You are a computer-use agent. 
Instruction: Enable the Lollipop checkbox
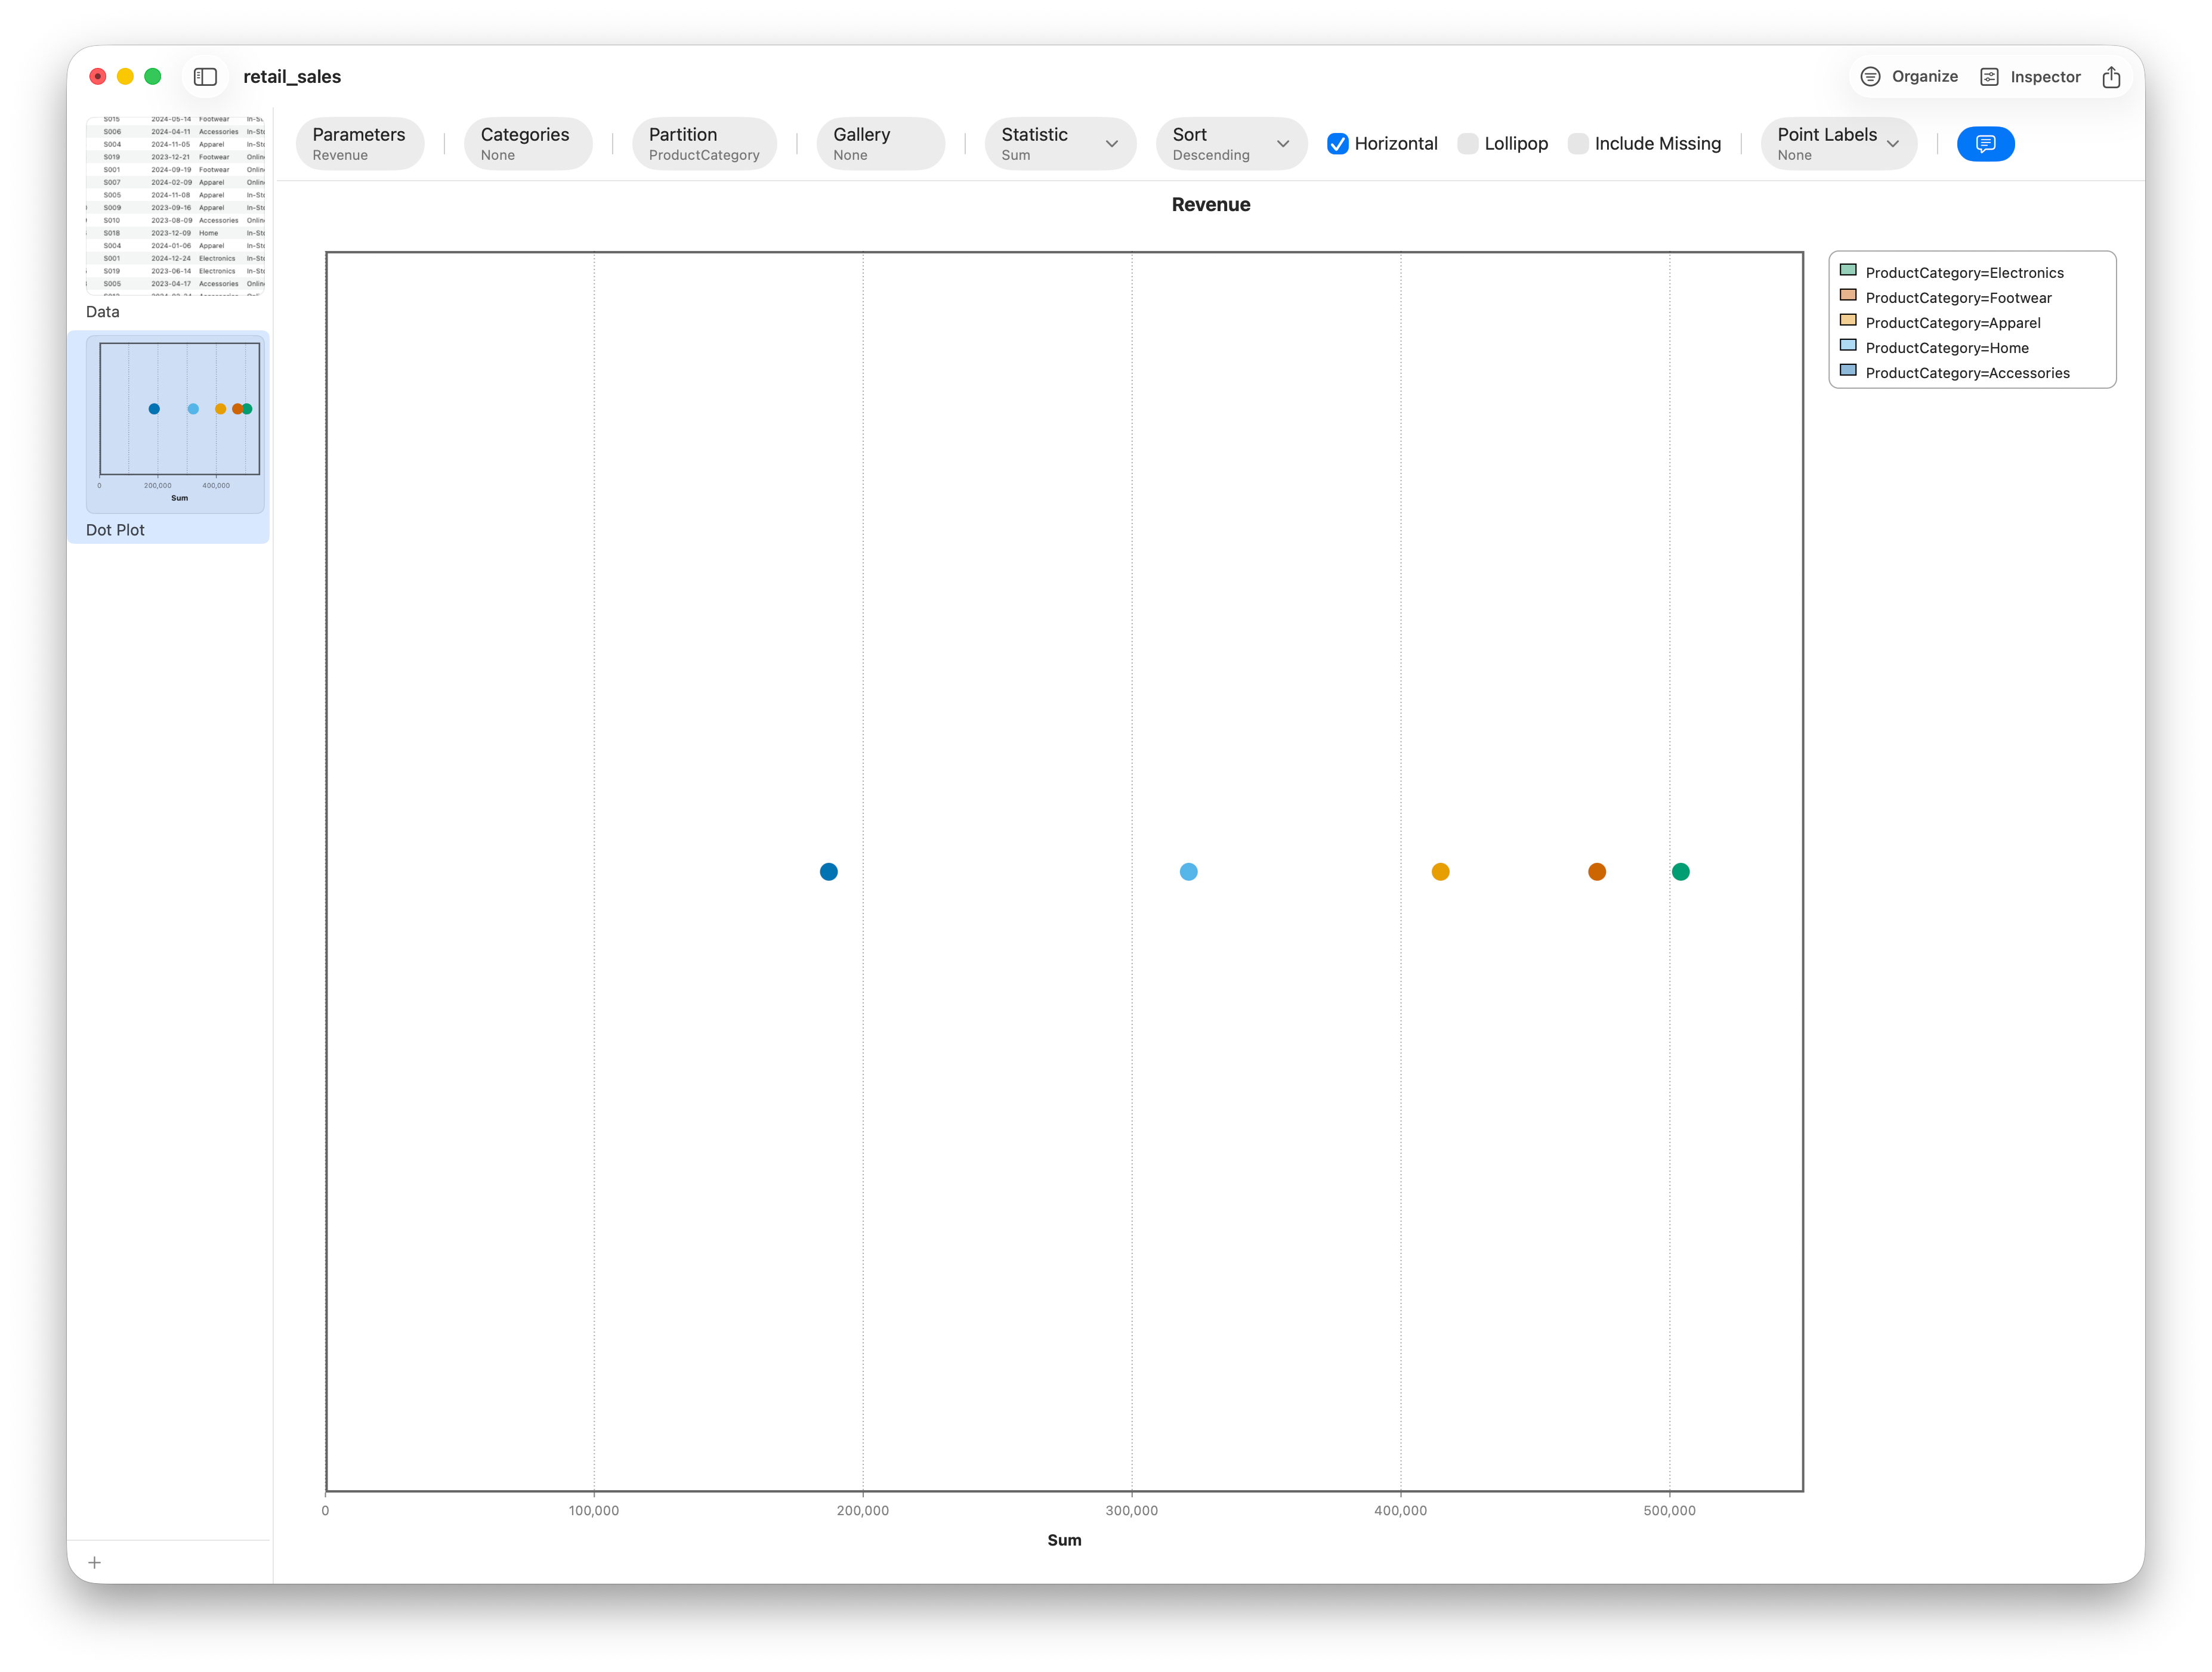tap(1467, 144)
